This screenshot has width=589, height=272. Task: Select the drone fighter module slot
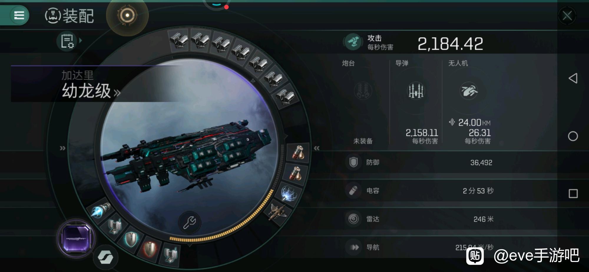tap(278, 212)
